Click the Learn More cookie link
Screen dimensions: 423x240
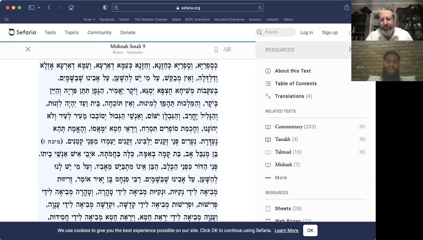[x=286, y=231]
